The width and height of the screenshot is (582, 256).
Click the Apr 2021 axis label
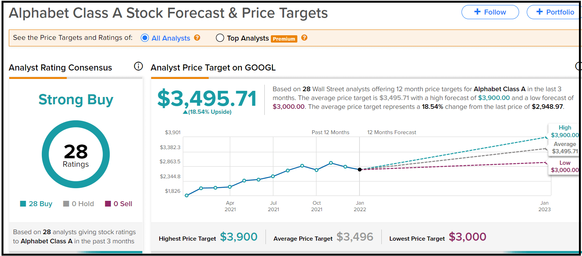tap(230, 206)
